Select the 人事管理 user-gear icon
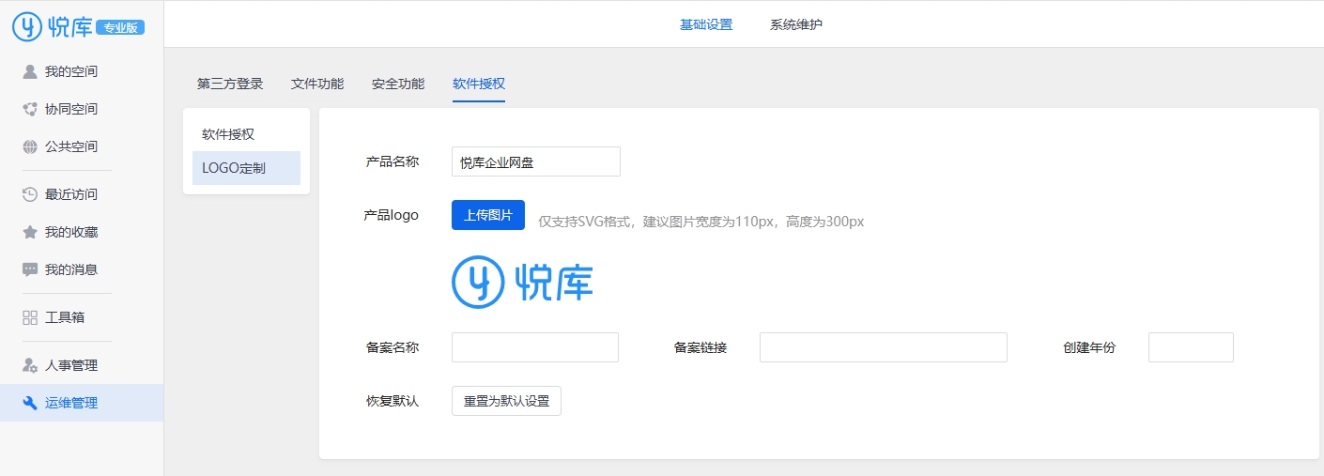1324x476 pixels. (30, 365)
